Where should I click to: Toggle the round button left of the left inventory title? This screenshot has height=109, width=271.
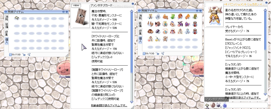[x=6, y=12]
